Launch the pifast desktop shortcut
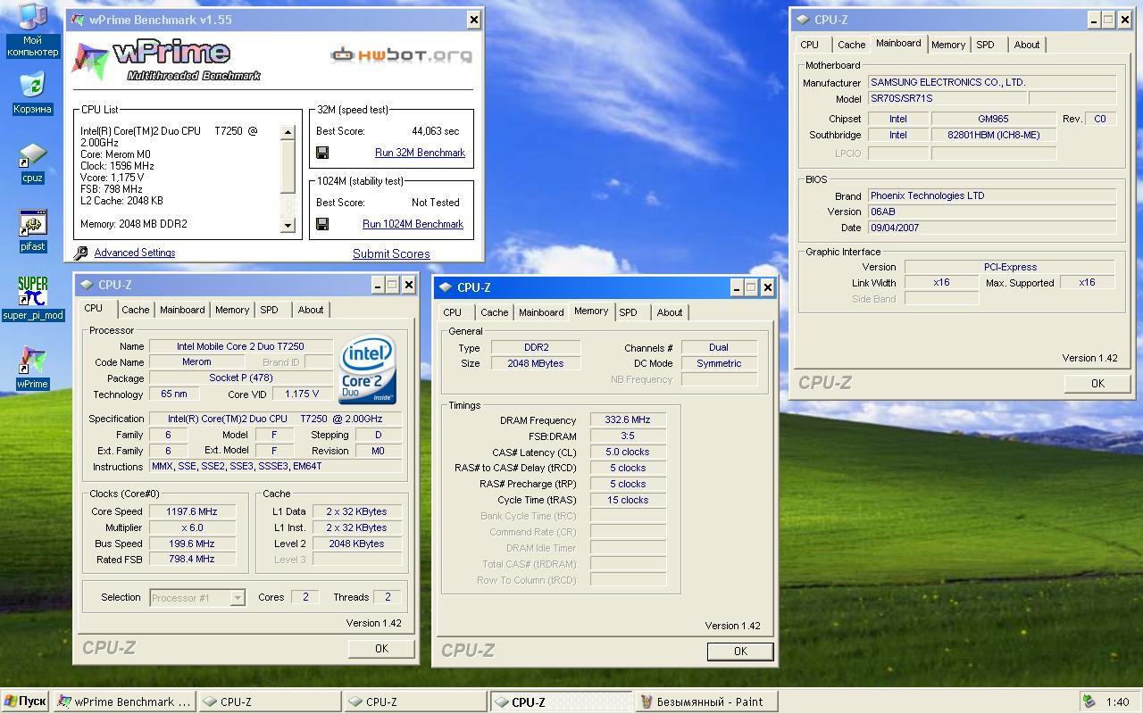 pos(32,231)
